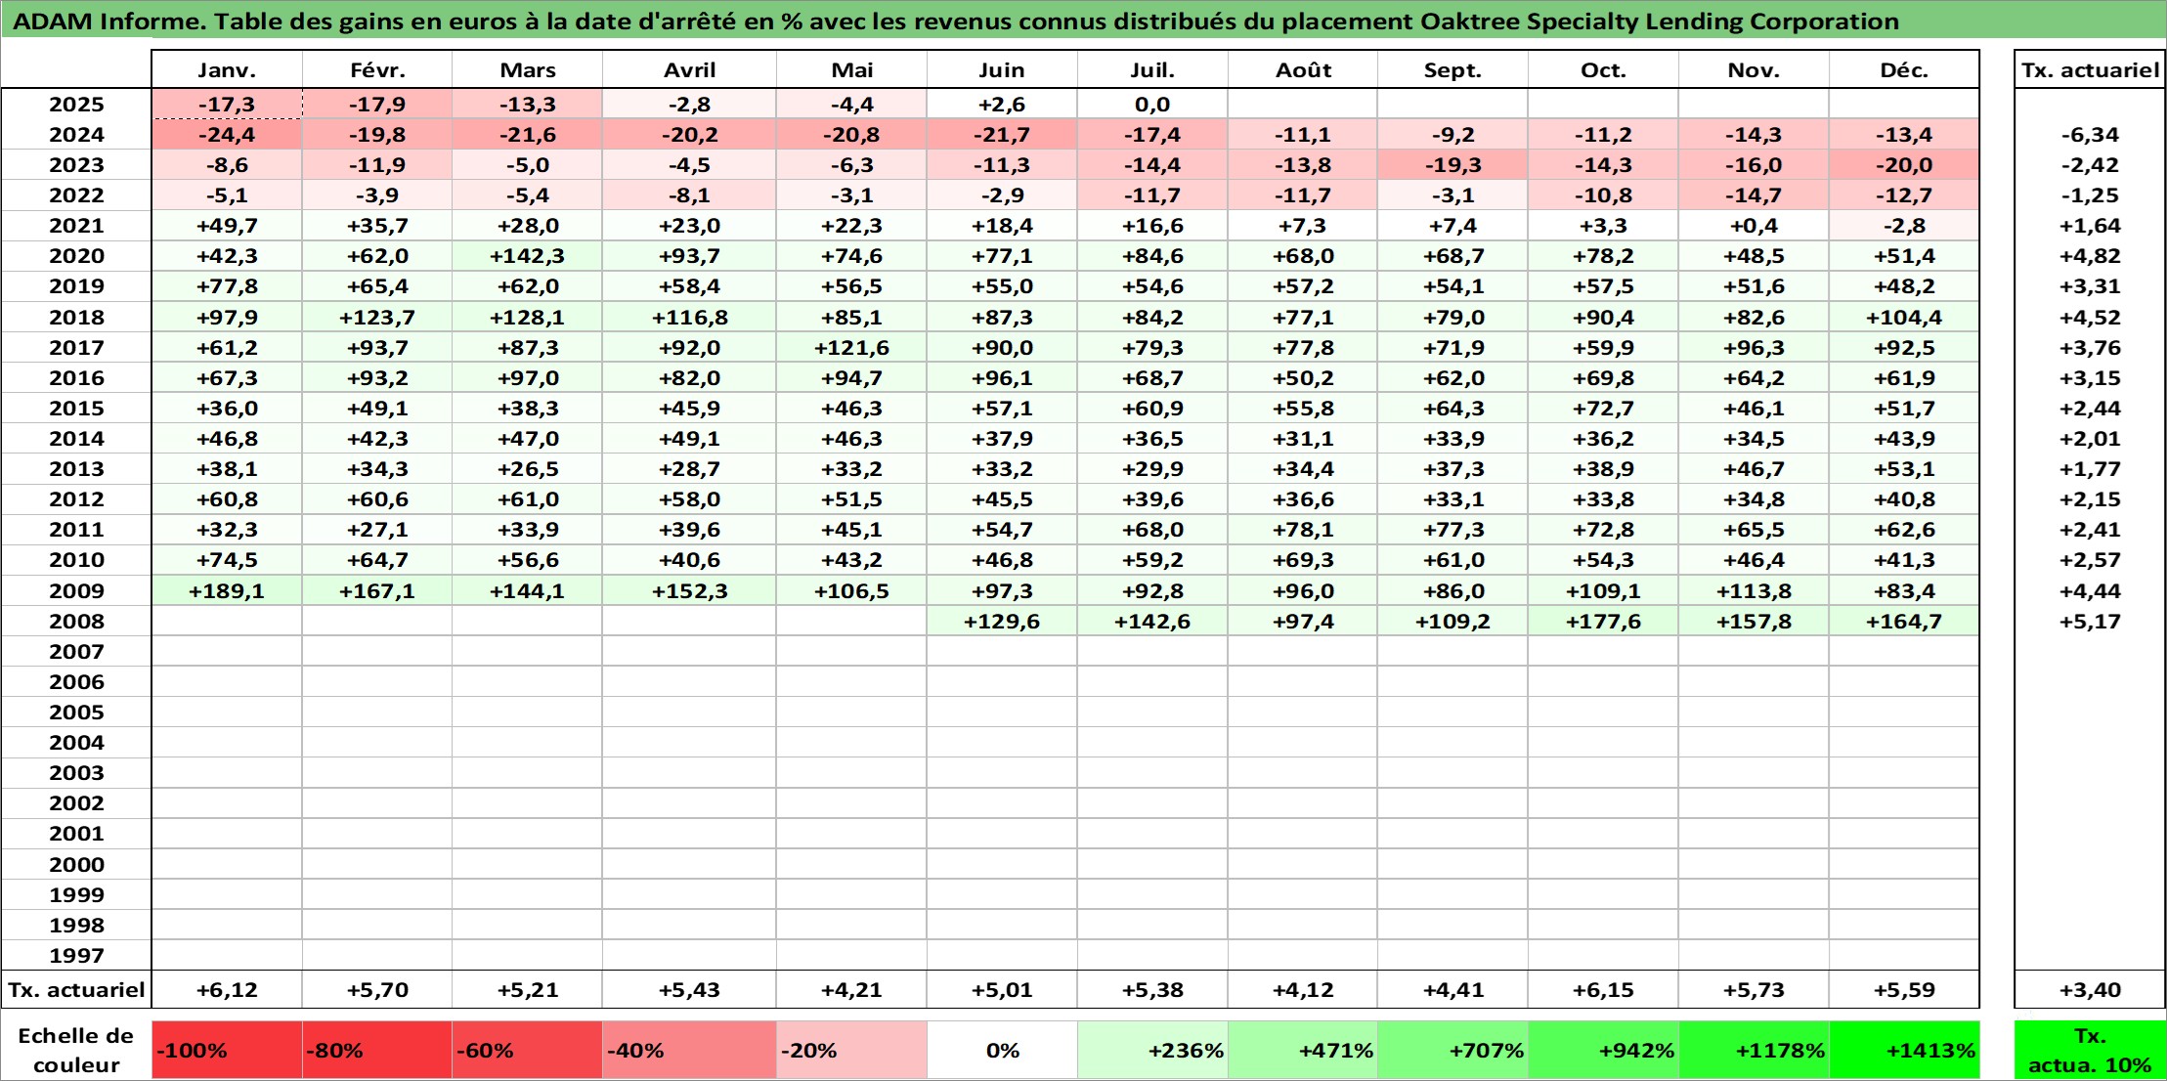The height and width of the screenshot is (1081, 2167).
Task: Click the +236% green color scale swatch
Action: [x=1152, y=1050]
